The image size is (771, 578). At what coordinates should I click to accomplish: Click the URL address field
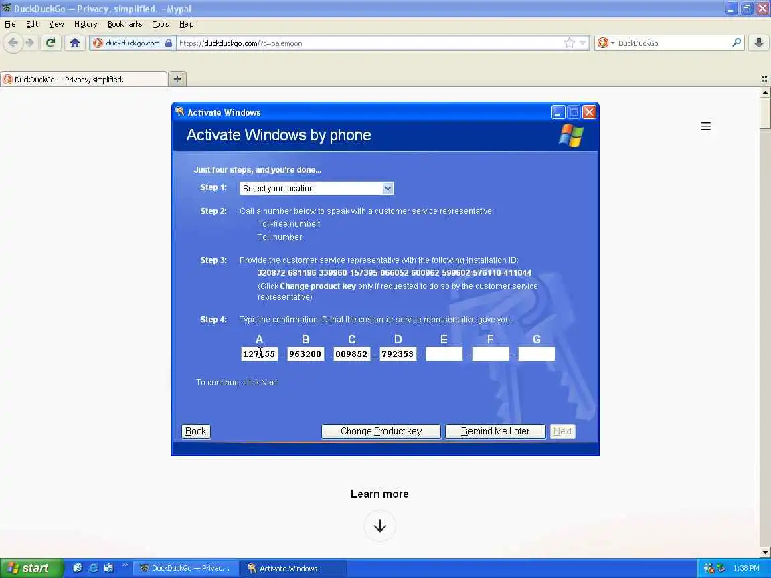click(369, 43)
